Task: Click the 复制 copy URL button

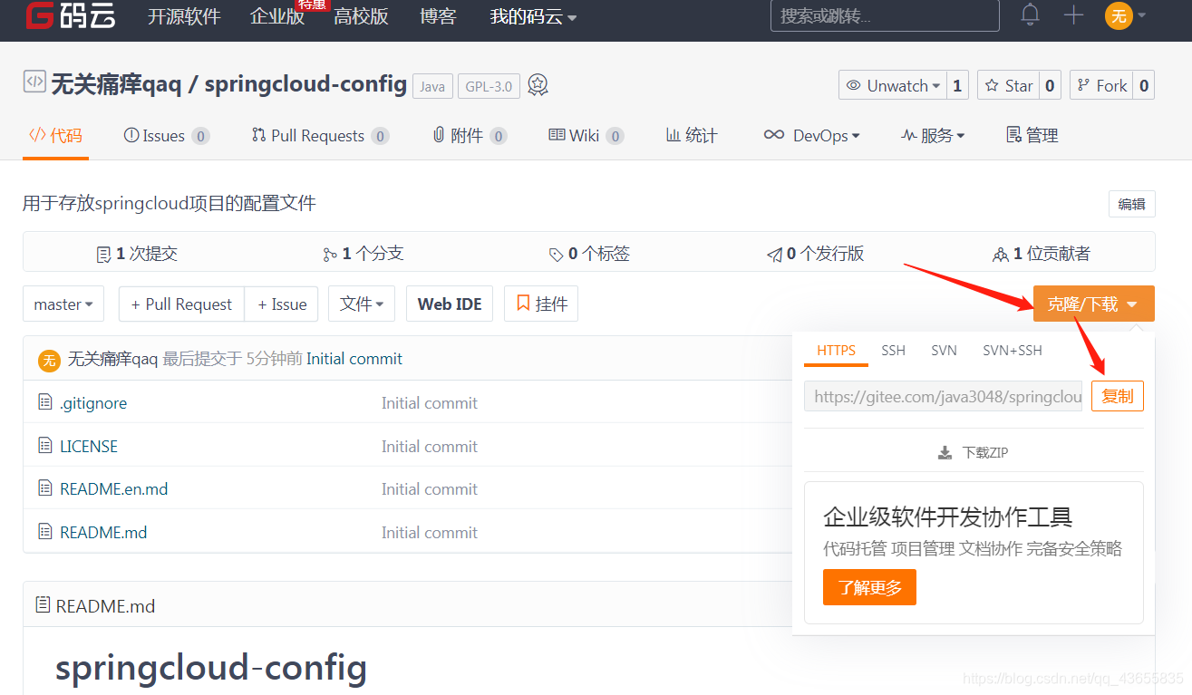Action: click(x=1118, y=396)
